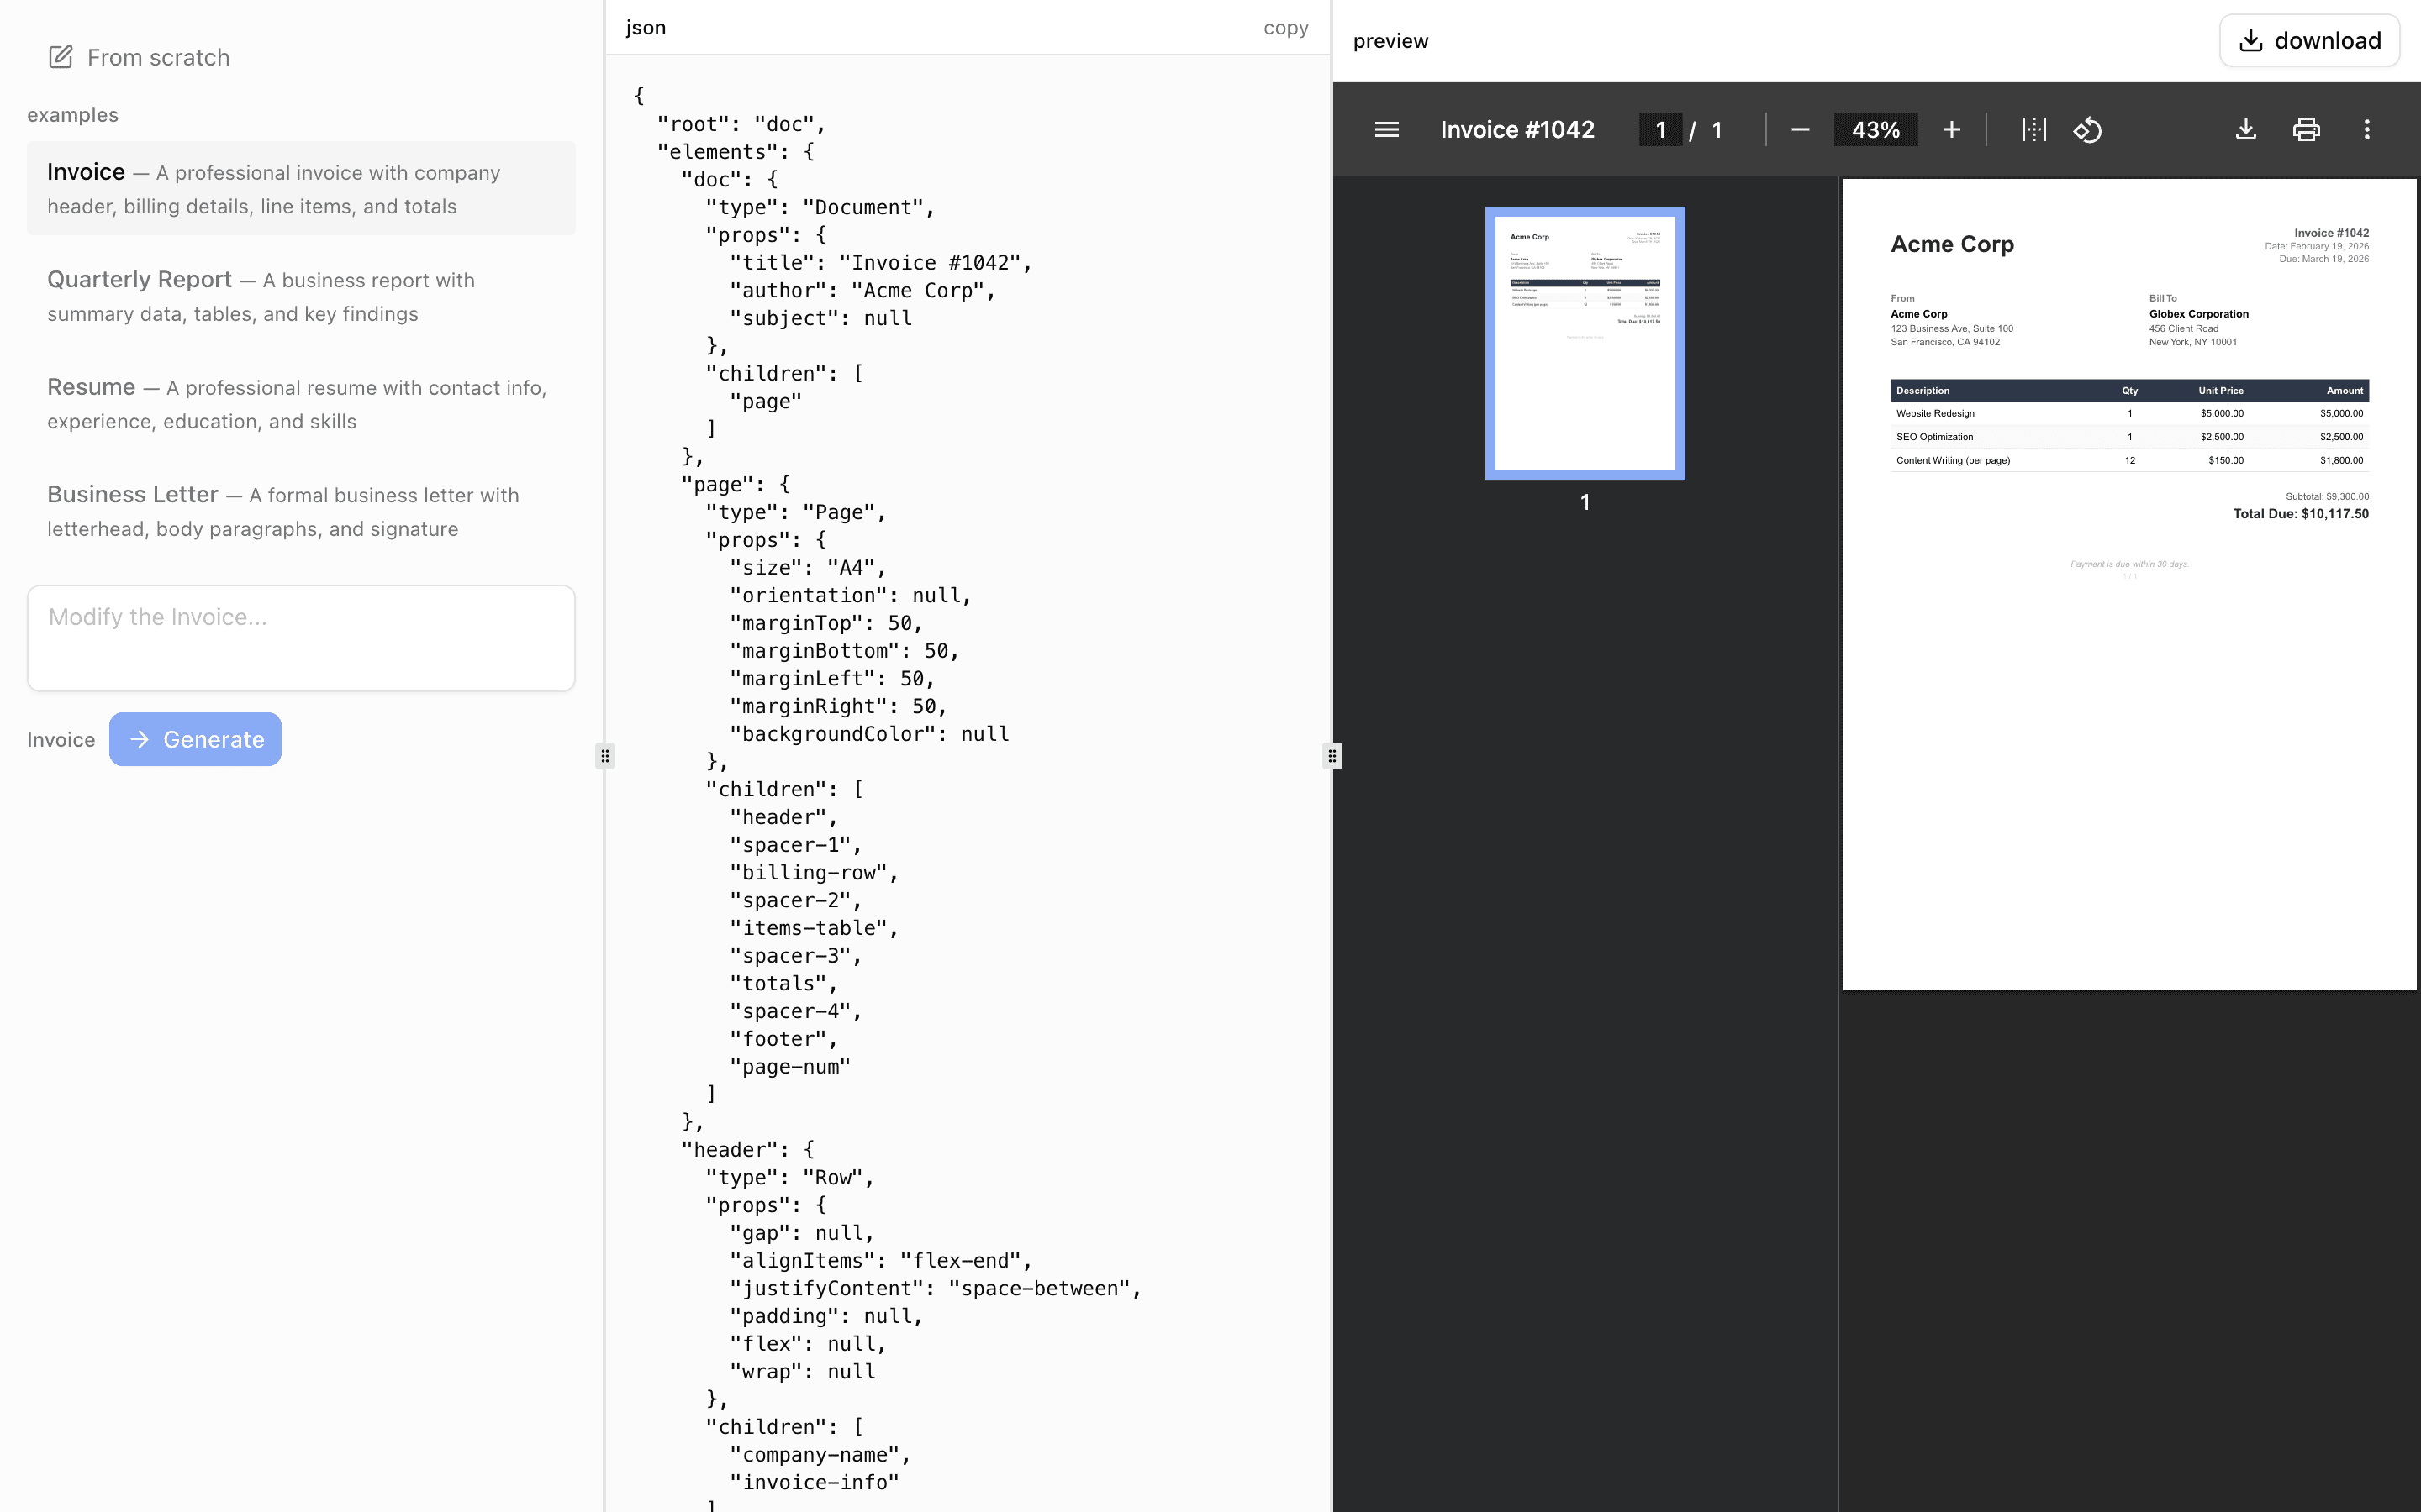Image resolution: width=2421 pixels, height=1512 pixels.
Task: Click the Modify the Invoice text box
Action: [x=300, y=638]
